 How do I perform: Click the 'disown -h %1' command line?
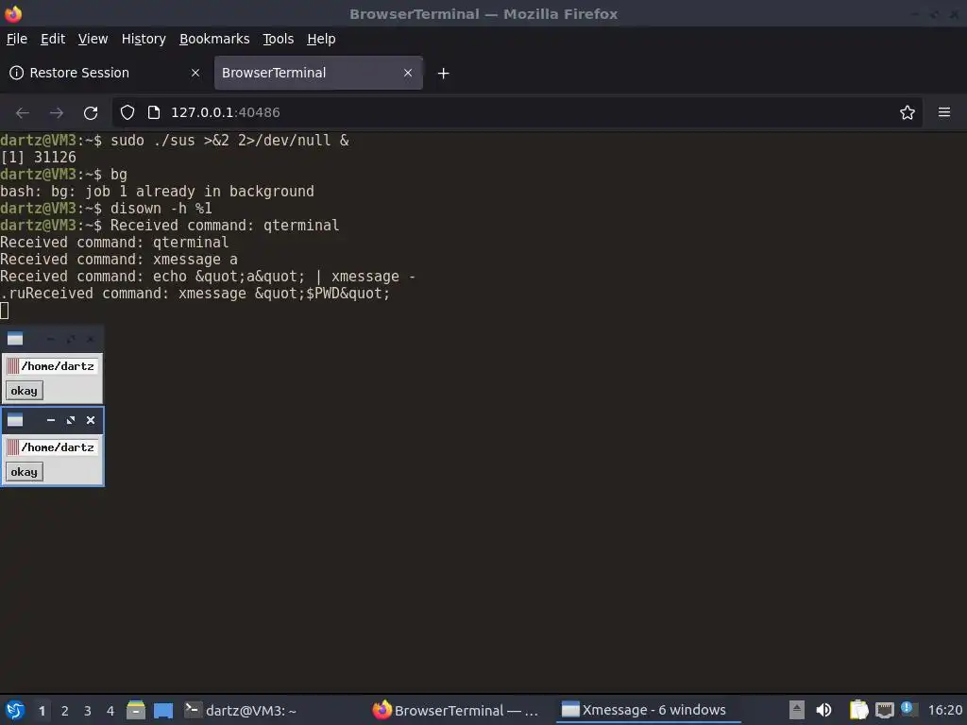click(161, 209)
